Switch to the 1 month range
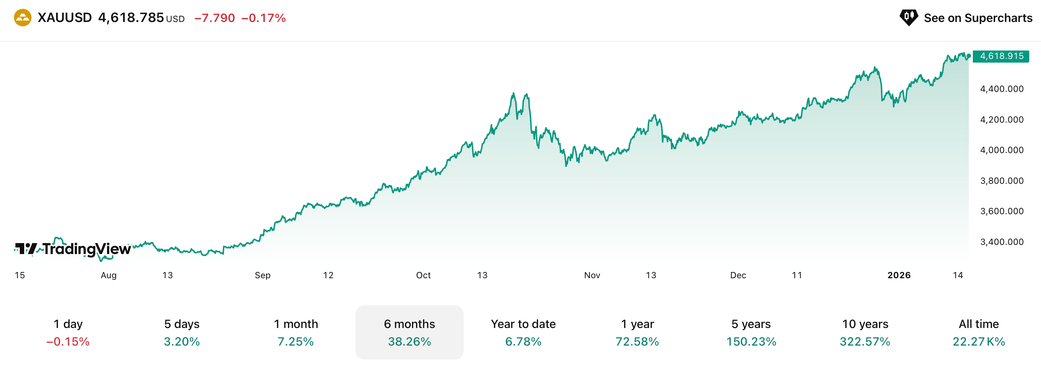This screenshot has width=1041, height=369. click(296, 332)
